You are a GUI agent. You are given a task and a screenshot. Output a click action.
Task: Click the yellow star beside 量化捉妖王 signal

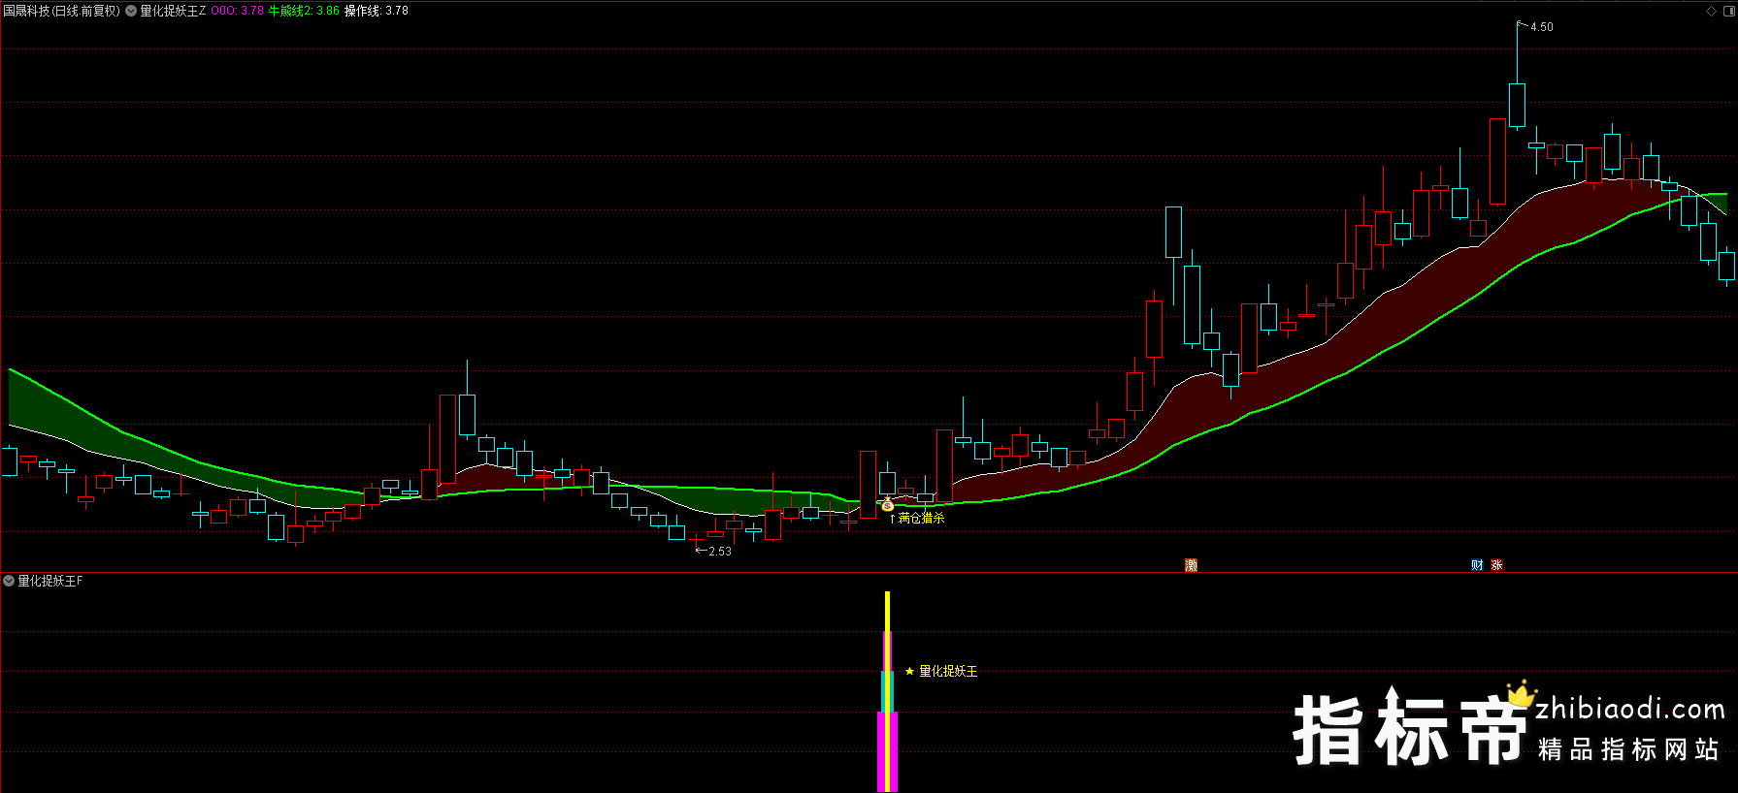tap(909, 671)
